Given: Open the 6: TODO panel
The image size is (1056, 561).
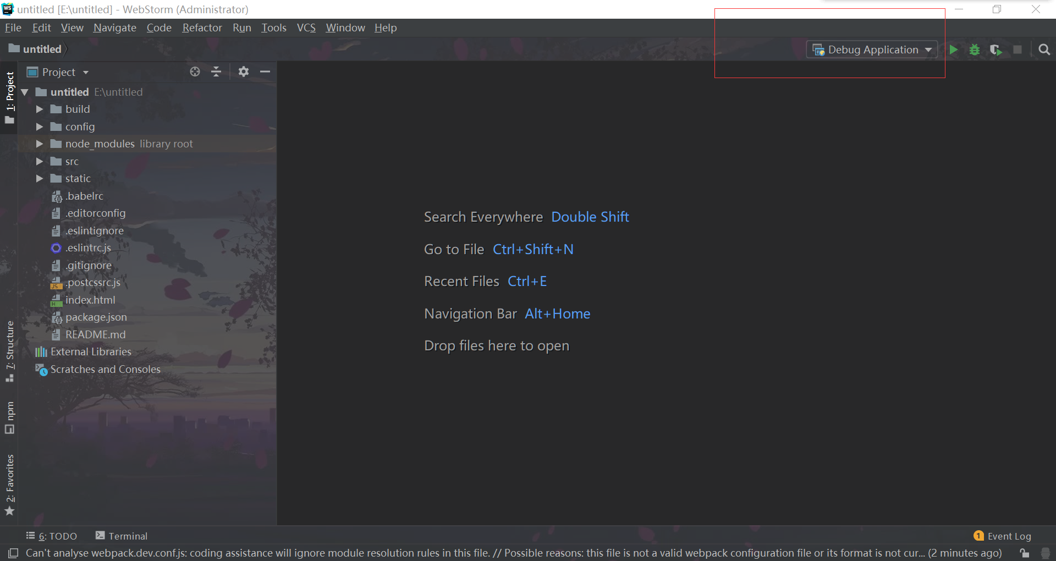Looking at the screenshot, I should point(52,536).
